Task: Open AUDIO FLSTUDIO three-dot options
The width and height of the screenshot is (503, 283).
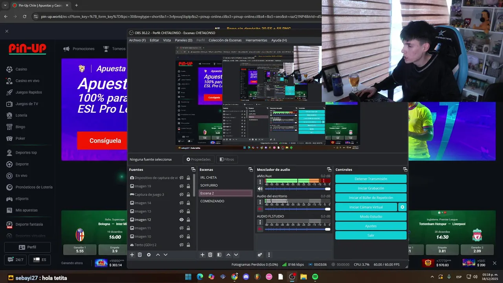Action: pos(260,222)
